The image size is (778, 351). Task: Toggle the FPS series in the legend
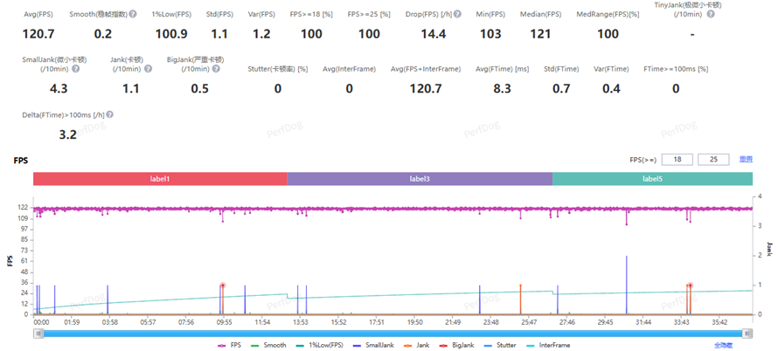(230, 345)
